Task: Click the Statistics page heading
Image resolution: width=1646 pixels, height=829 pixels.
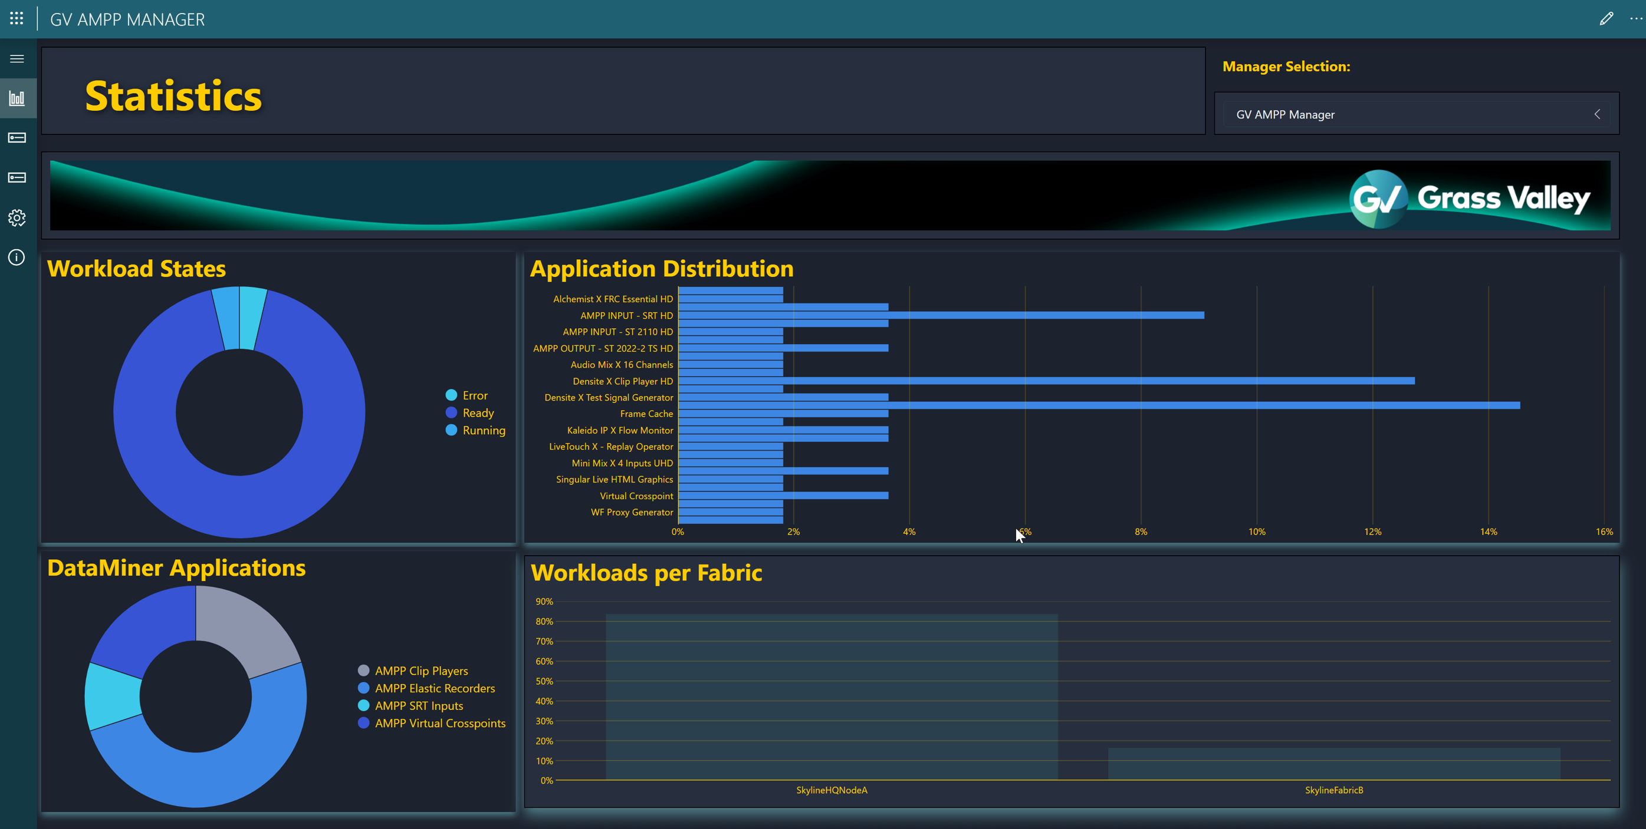Action: (x=173, y=95)
